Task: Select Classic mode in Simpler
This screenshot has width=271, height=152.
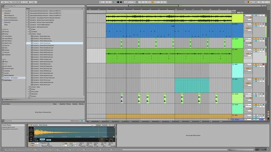Action: point(31,129)
